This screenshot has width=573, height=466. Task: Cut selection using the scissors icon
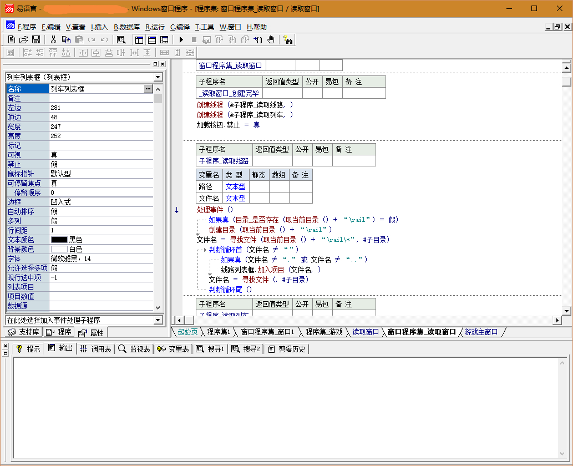[53, 39]
